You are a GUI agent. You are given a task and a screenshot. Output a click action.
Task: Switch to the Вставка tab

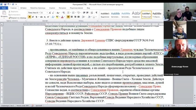pyautogui.click(x=23, y=8)
